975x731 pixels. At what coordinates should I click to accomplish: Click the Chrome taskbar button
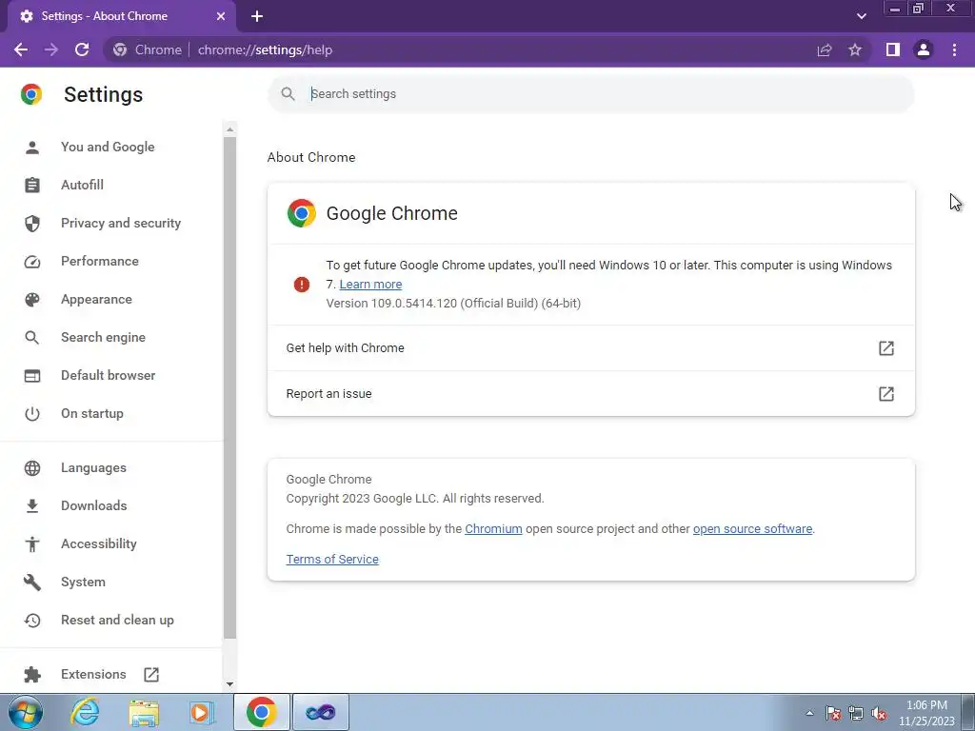pyautogui.click(x=261, y=712)
